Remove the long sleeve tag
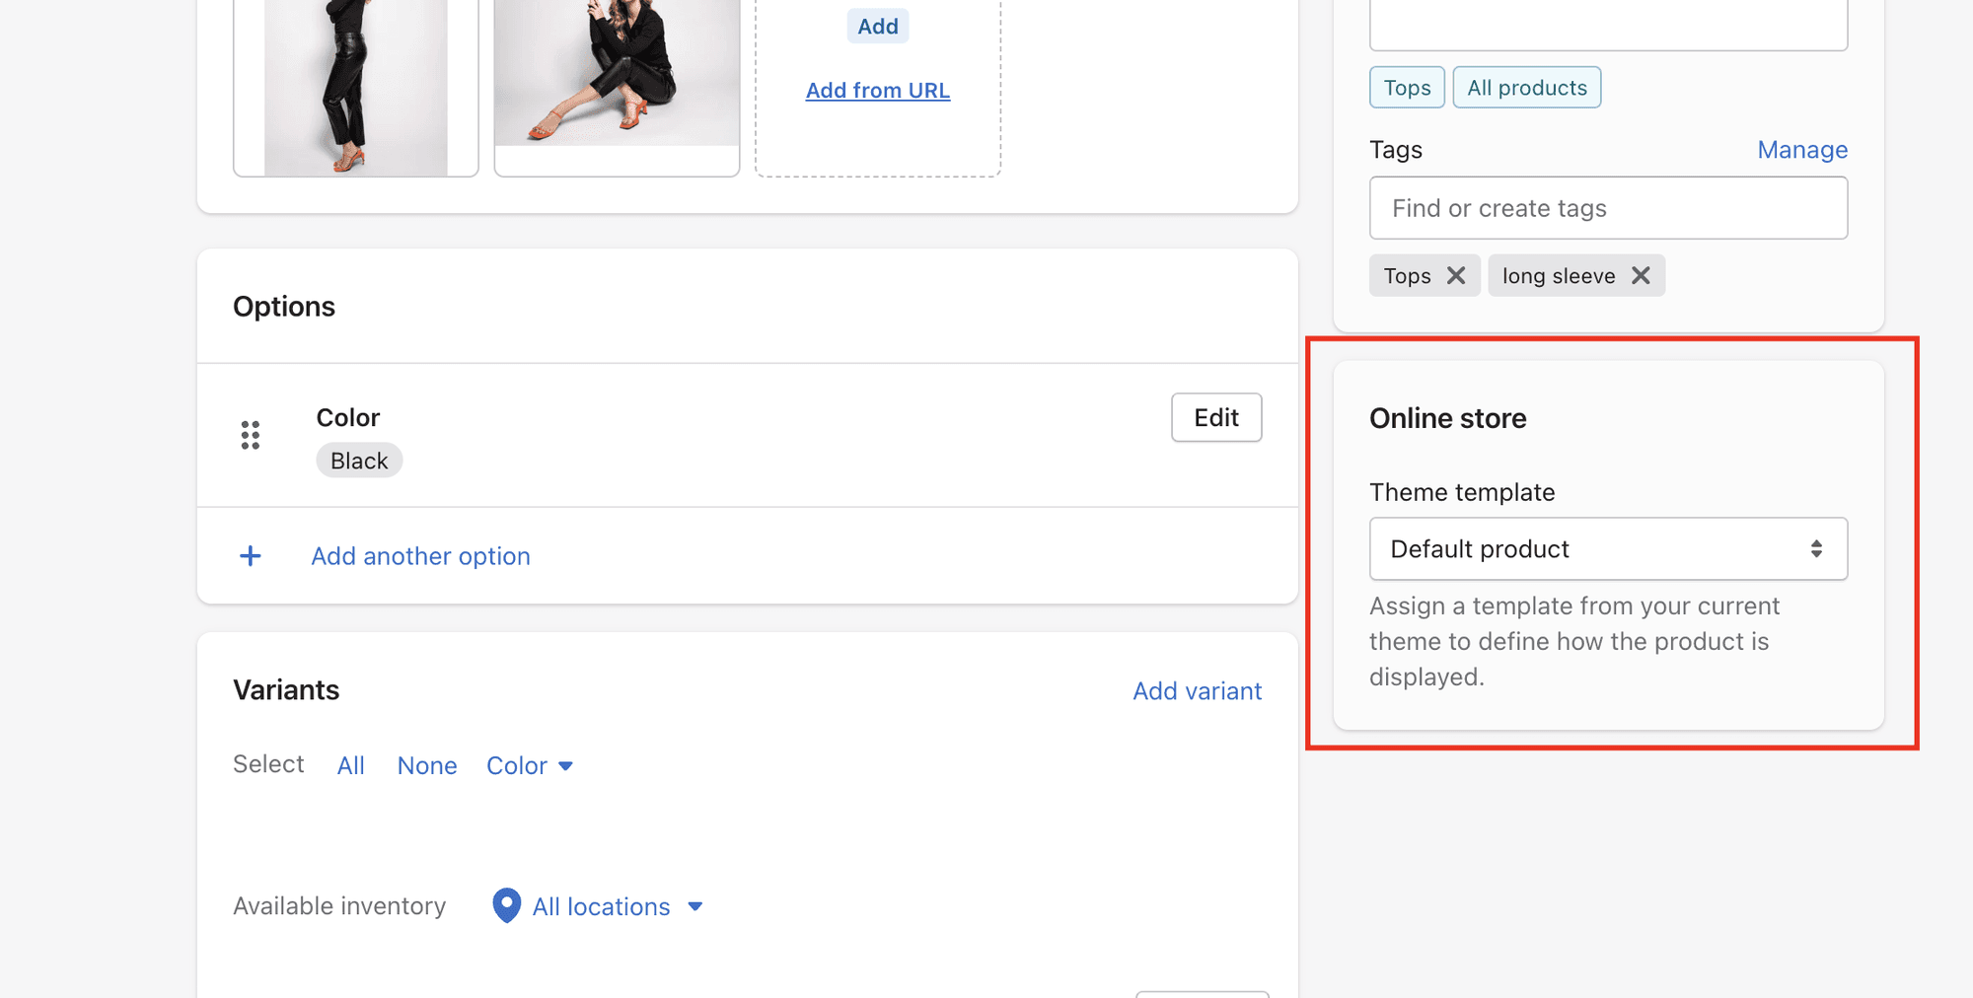 pyautogui.click(x=1641, y=276)
